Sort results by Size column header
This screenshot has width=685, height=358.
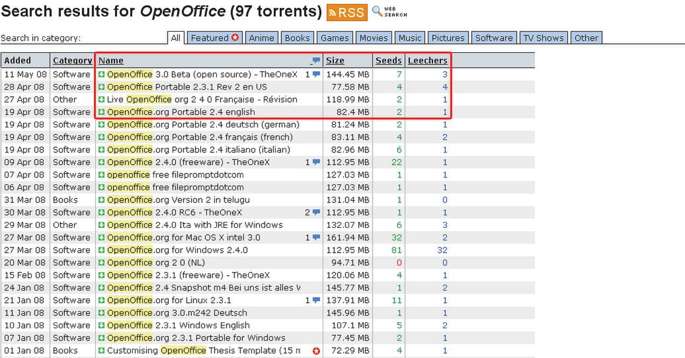(335, 61)
